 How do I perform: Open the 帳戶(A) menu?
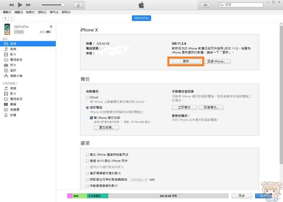coord(54,12)
